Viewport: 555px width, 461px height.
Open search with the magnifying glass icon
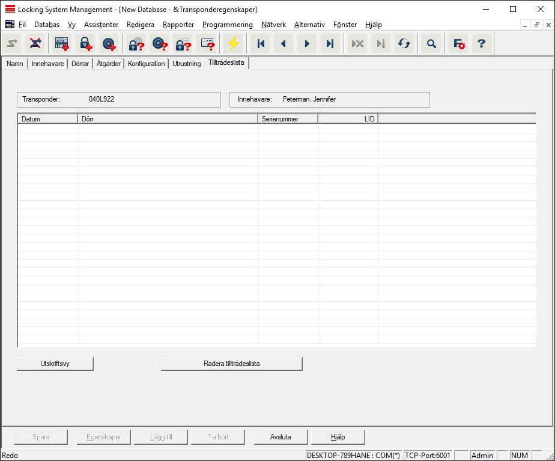(431, 44)
